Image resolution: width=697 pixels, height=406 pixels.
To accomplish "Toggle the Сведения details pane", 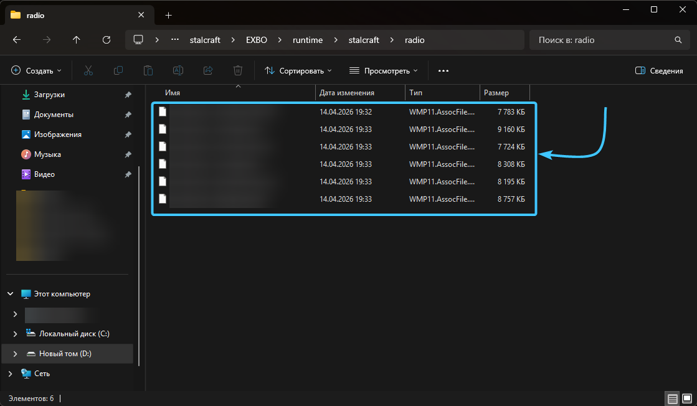I will coord(659,71).
